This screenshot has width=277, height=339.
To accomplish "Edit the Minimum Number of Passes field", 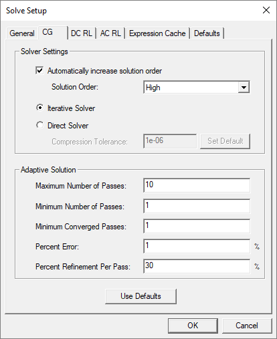I will 197,206.
